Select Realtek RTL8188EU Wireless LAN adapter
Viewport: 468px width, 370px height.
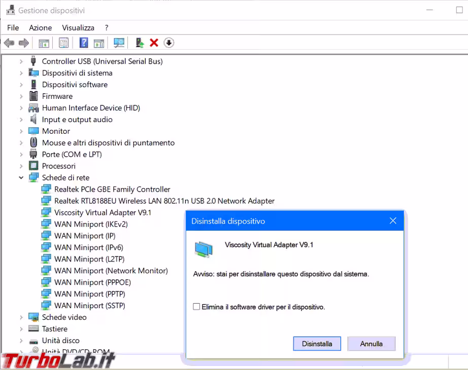tap(164, 201)
